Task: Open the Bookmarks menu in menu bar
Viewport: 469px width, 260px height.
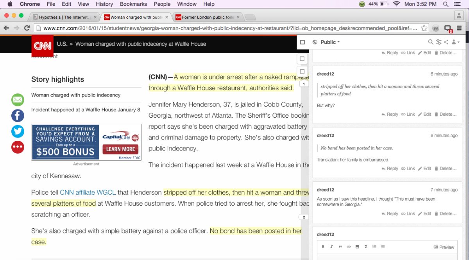Action: pyautogui.click(x=133, y=4)
